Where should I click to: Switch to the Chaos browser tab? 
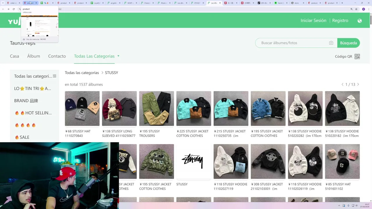tap(148, 3)
